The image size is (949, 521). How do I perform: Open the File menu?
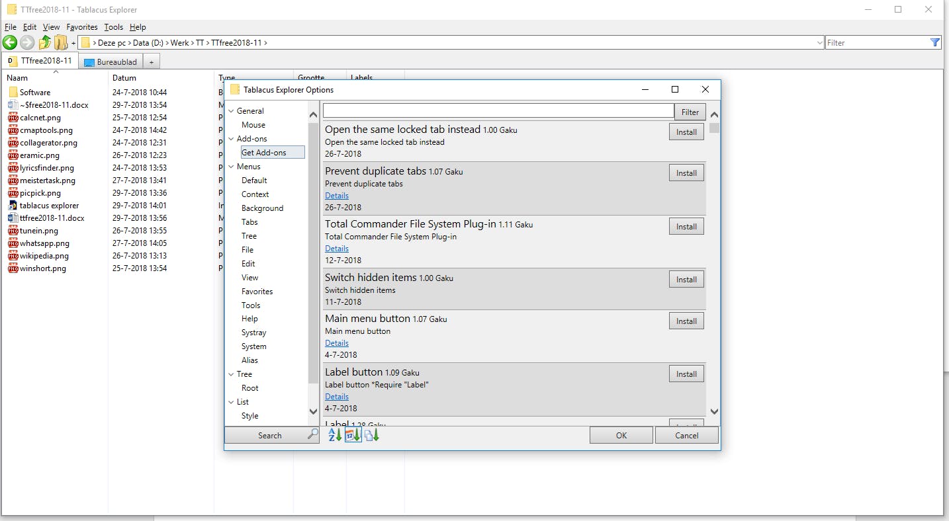click(x=11, y=27)
